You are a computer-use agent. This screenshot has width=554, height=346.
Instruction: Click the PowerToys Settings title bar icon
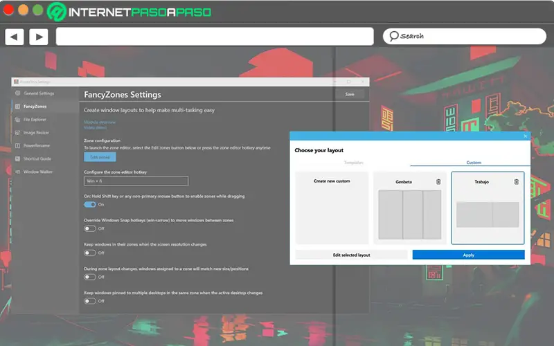point(16,82)
